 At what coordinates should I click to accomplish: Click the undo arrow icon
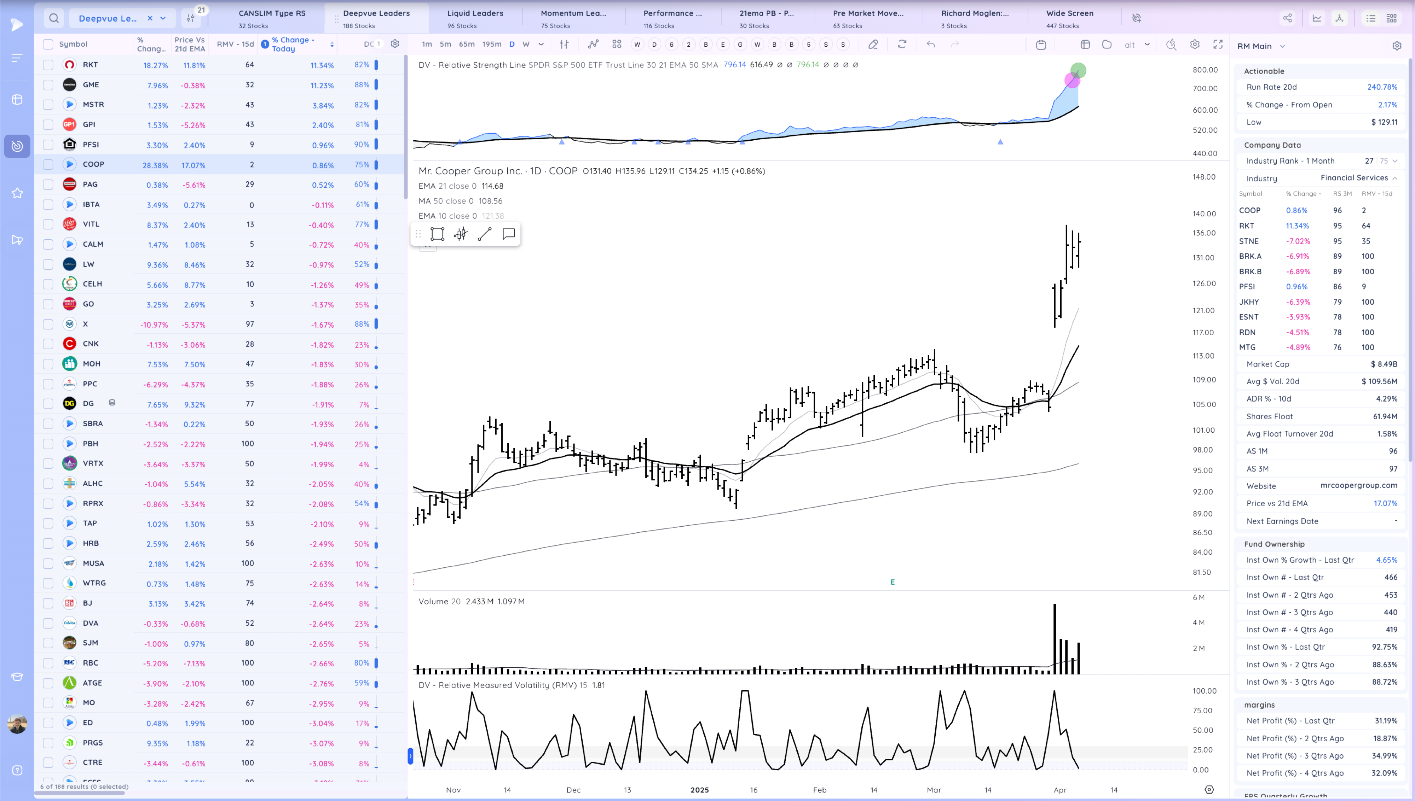click(x=931, y=45)
